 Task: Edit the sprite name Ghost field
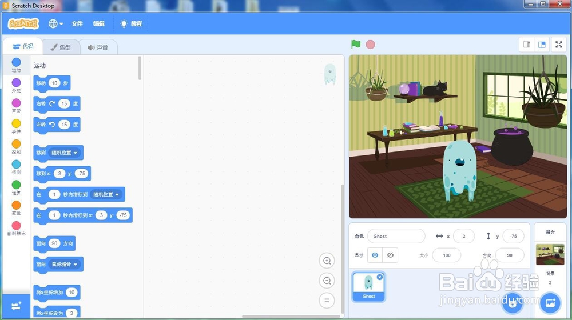[396, 236]
